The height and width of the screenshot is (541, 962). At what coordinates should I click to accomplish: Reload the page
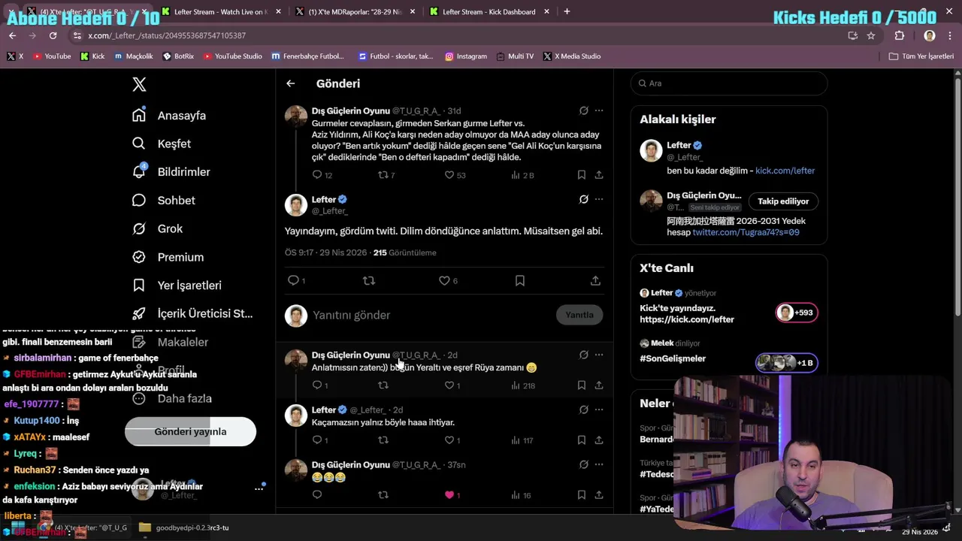pos(53,35)
